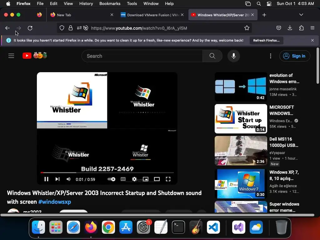Toggle the autoplay switch in the player
The width and height of the screenshot is (320, 240).
(112, 179)
